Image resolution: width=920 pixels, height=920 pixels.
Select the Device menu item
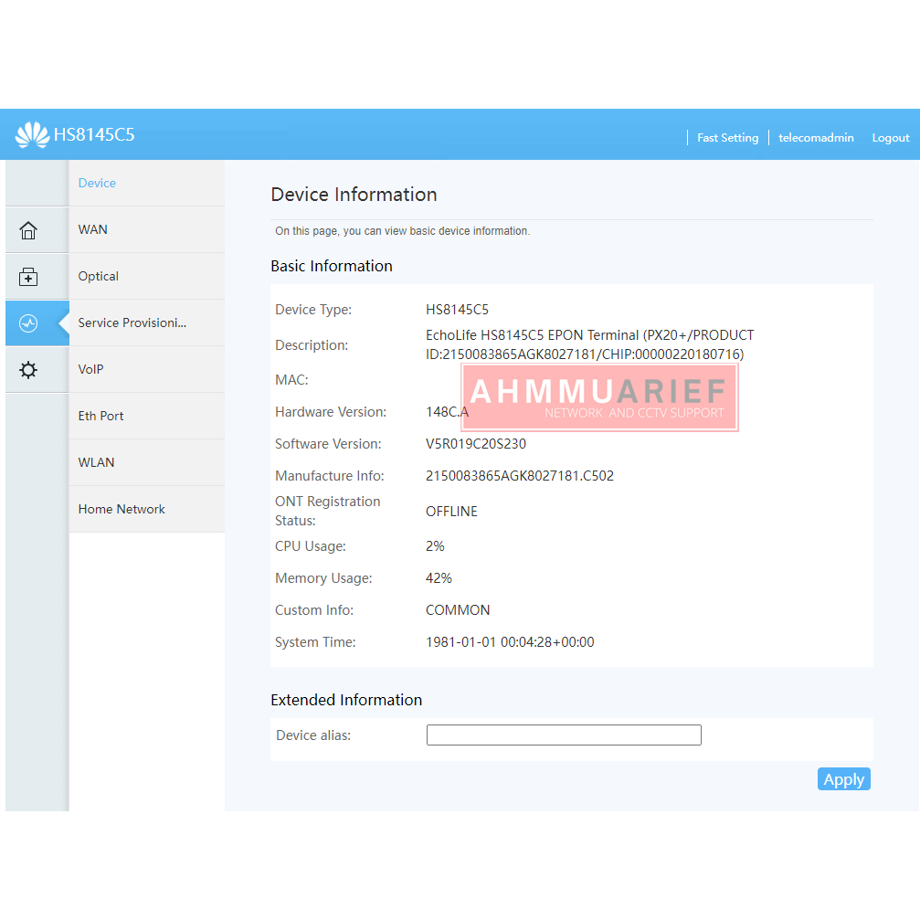pyautogui.click(x=97, y=183)
